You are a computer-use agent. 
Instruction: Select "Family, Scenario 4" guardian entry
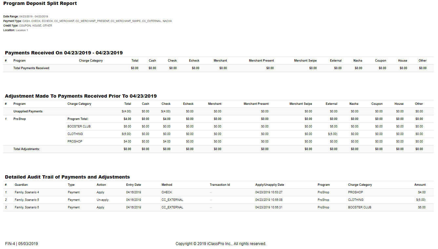tap(27, 192)
